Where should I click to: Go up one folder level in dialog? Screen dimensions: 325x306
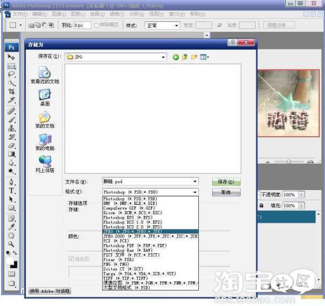pyautogui.click(x=185, y=57)
